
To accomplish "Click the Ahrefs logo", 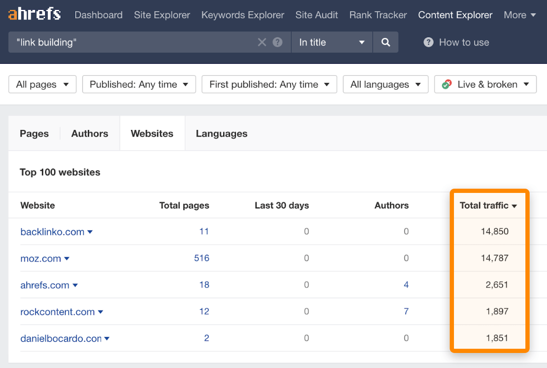I will click(34, 15).
